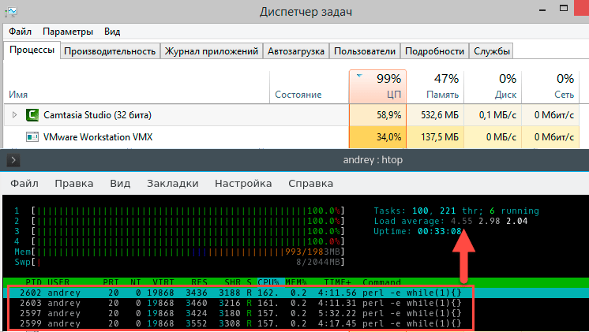Switch to the Автозагрузка tab
The width and height of the screenshot is (589, 332).
point(296,51)
